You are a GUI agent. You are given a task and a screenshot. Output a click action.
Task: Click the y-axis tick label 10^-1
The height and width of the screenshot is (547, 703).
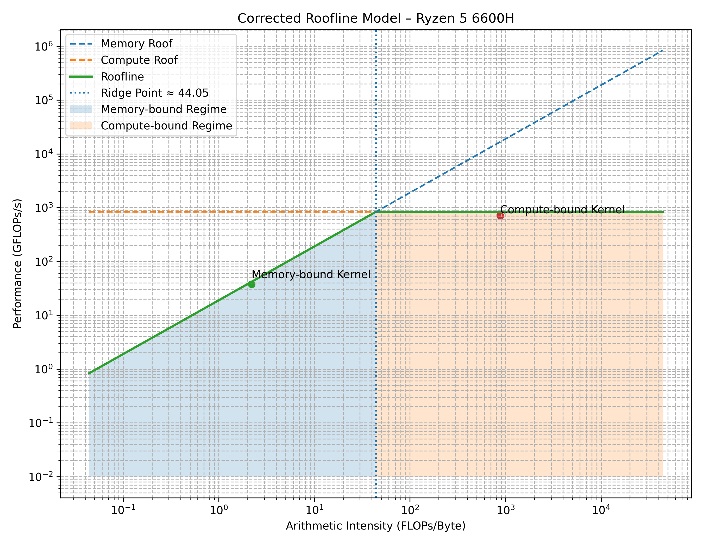tap(41, 423)
